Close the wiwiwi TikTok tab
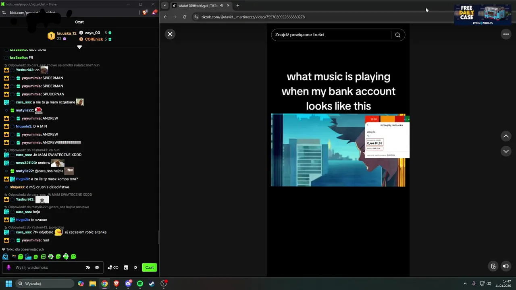Screen dimensions: 516x290 (x=228, y=5)
